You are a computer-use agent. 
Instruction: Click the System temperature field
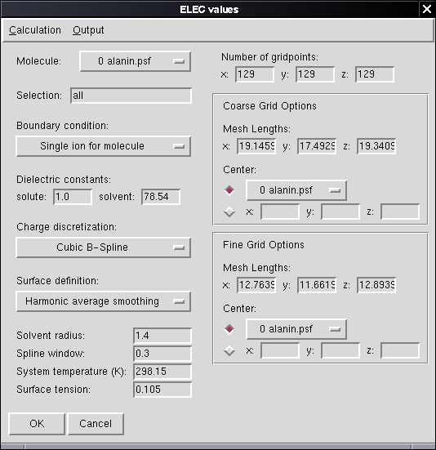[x=162, y=372]
